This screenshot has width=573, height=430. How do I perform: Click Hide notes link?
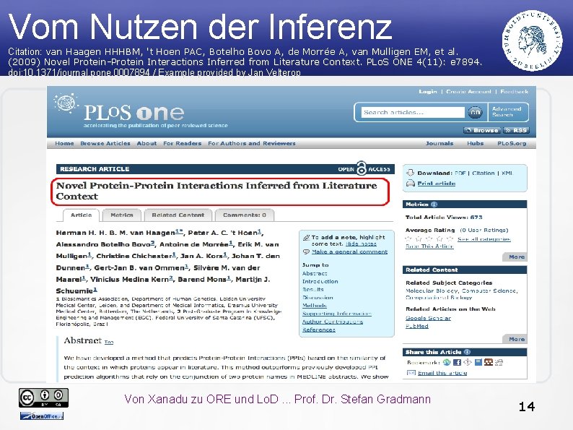361,244
